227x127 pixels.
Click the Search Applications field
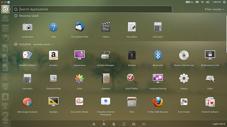(92, 9)
